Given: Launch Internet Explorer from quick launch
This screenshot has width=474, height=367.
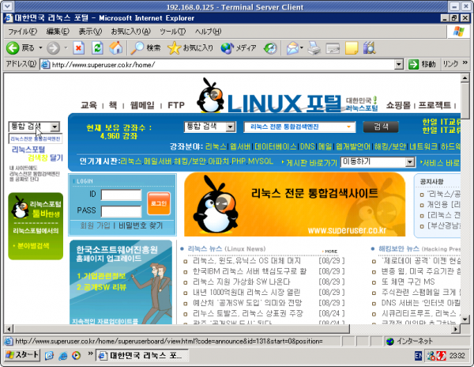Looking at the screenshot, I should pos(63,356).
